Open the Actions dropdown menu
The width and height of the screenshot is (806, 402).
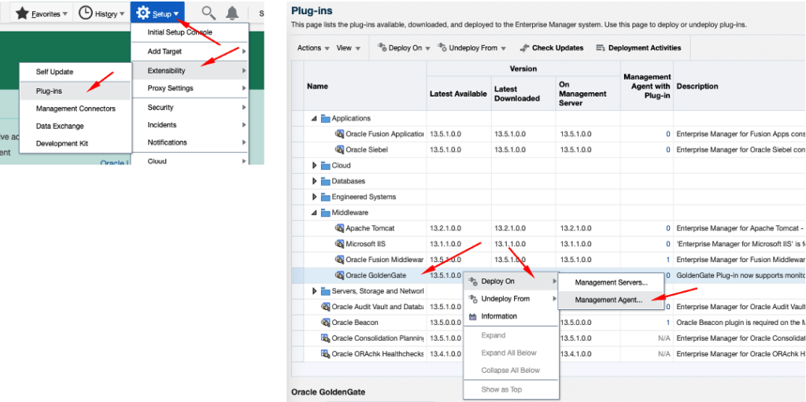[313, 48]
